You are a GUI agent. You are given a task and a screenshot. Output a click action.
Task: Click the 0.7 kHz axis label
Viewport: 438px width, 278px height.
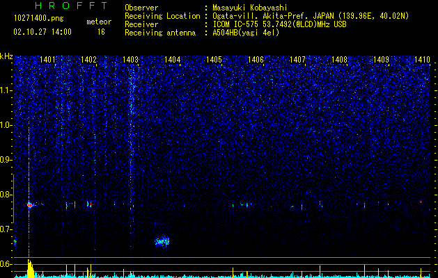click(x=6, y=229)
